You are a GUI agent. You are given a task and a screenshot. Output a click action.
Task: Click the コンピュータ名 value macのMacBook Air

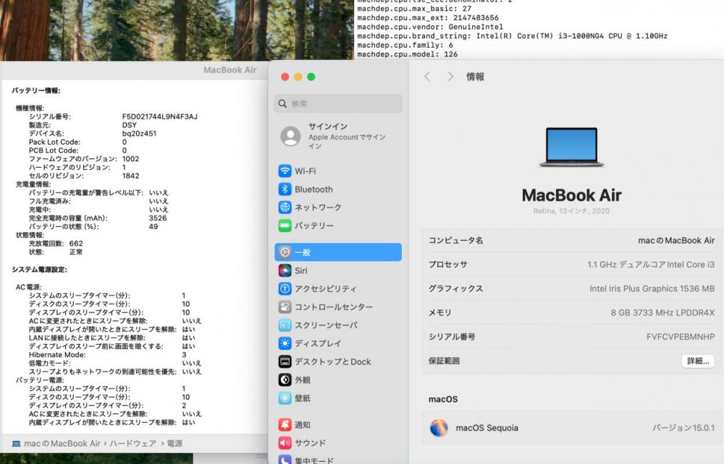pyautogui.click(x=676, y=241)
